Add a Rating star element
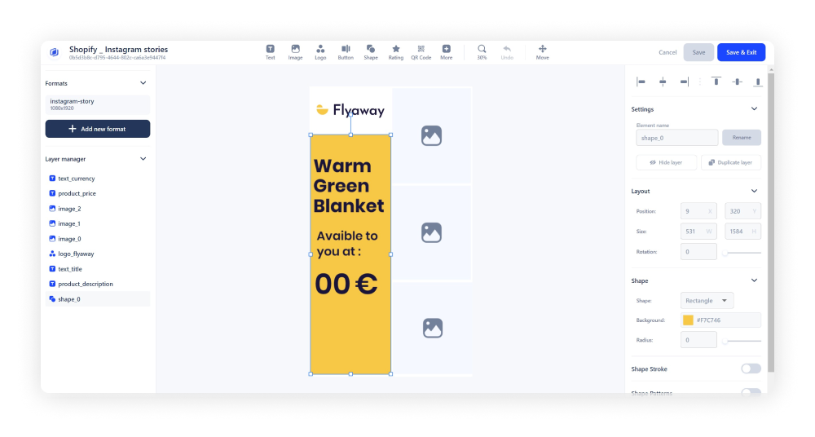The height and width of the screenshot is (437, 815). (x=395, y=52)
